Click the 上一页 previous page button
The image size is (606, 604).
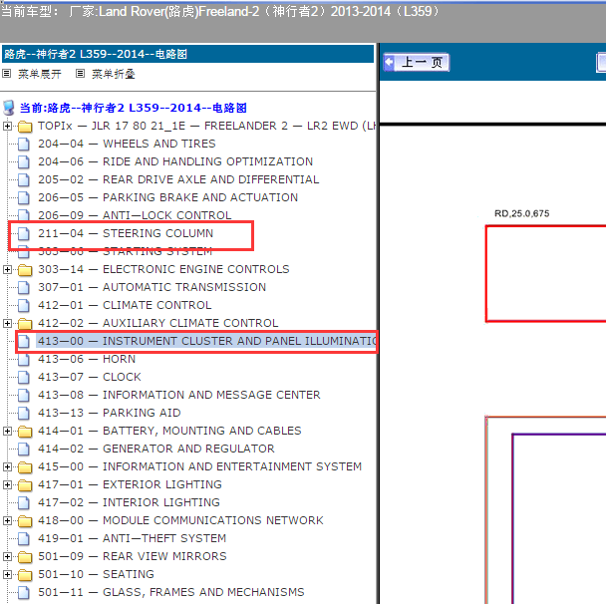(x=417, y=62)
